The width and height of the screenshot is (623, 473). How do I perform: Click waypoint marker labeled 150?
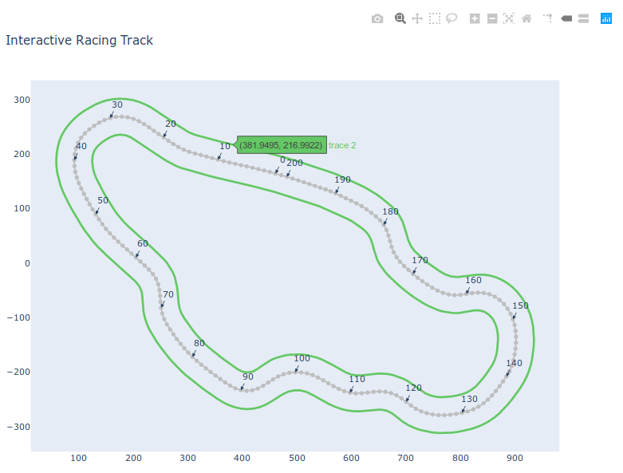pyautogui.click(x=514, y=318)
